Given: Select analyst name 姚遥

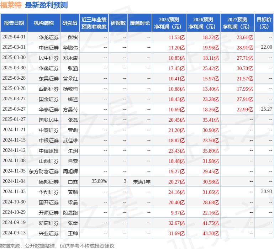Looking at the screenshot, I should click(x=73, y=99).
